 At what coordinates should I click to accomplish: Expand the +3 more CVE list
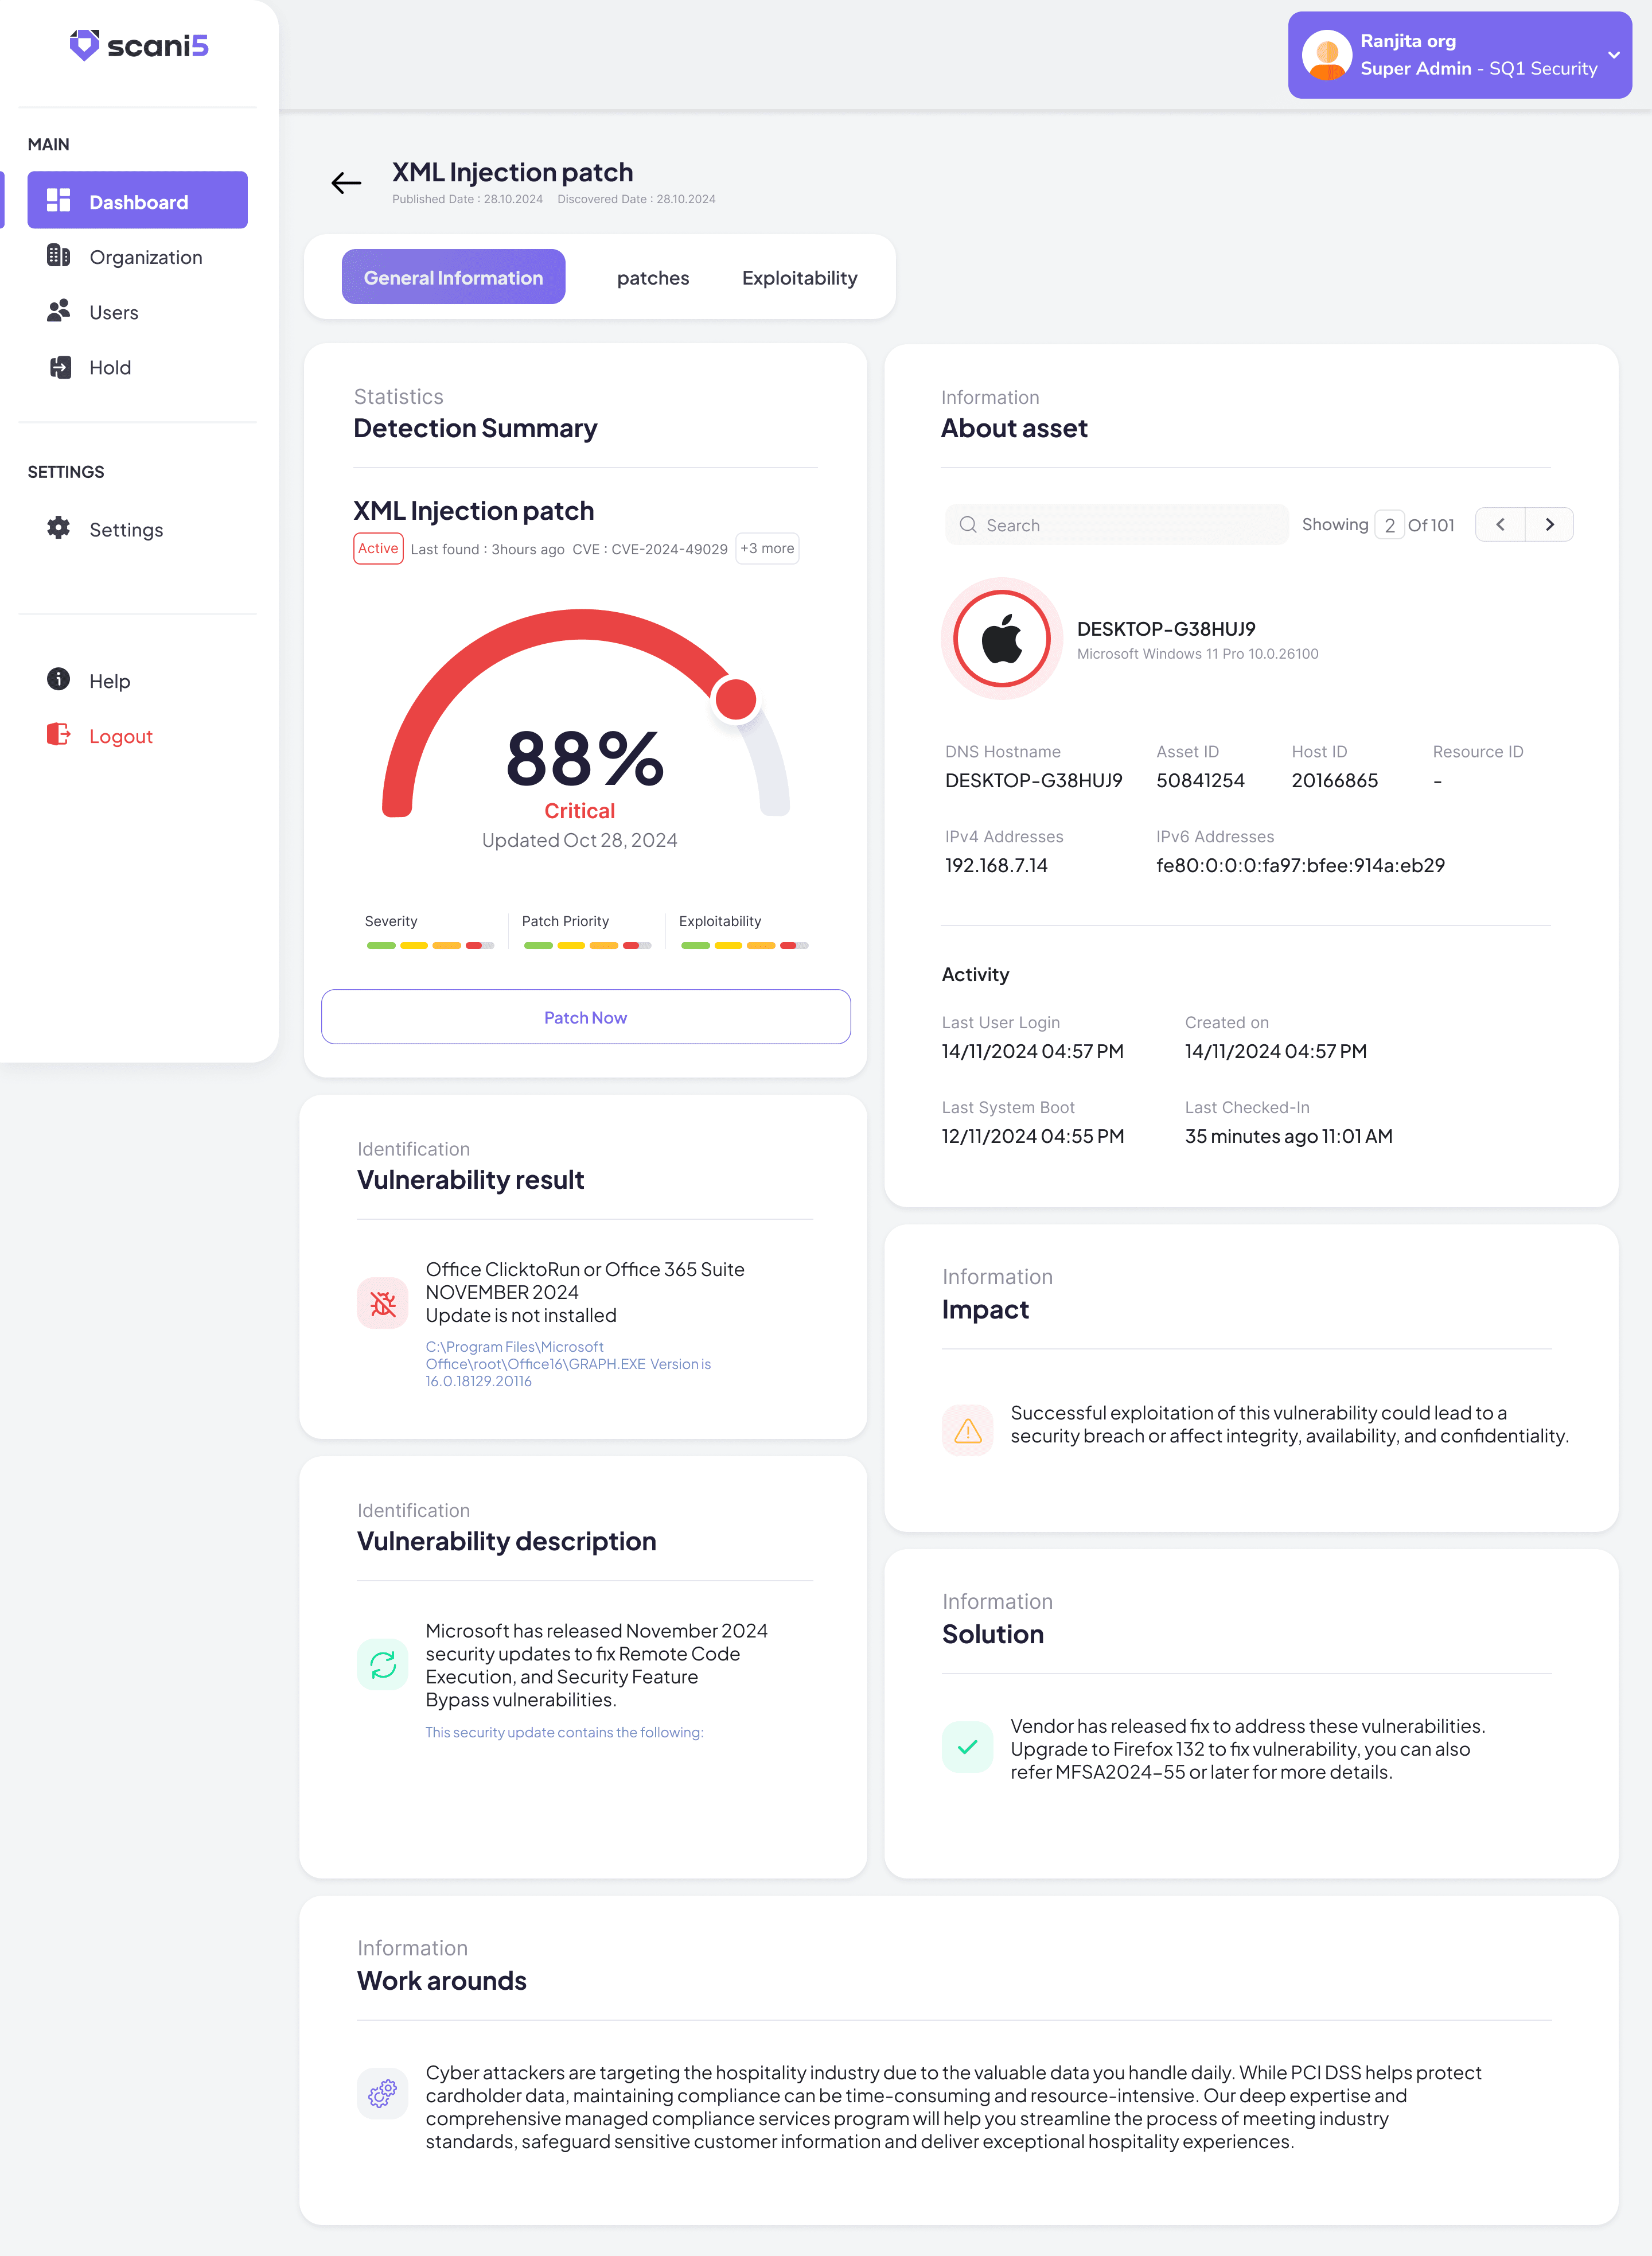(x=767, y=549)
